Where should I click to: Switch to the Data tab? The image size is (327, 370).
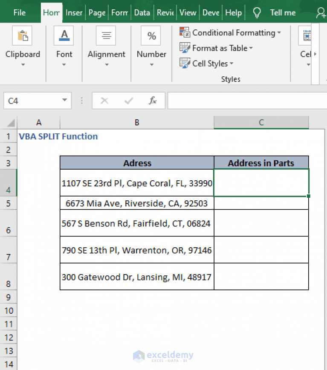tap(142, 12)
